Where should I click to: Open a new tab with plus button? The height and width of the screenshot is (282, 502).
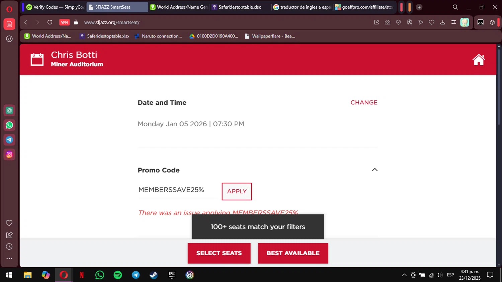point(419,7)
